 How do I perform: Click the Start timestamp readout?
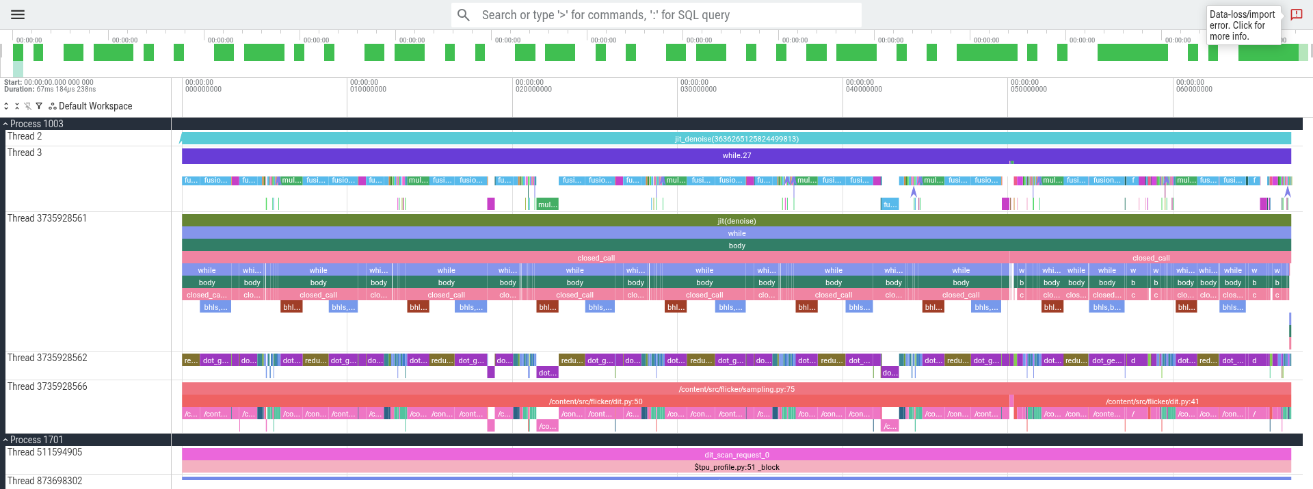coord(49,82)
